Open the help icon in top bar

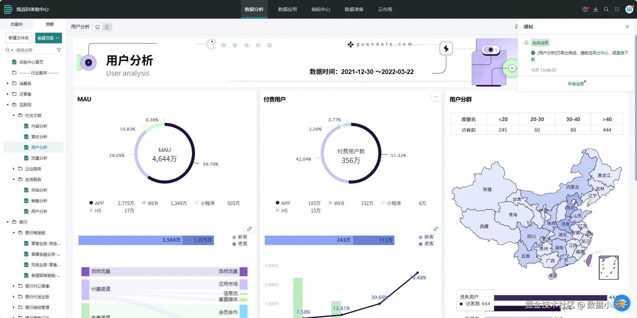click(x=585, y=9)
